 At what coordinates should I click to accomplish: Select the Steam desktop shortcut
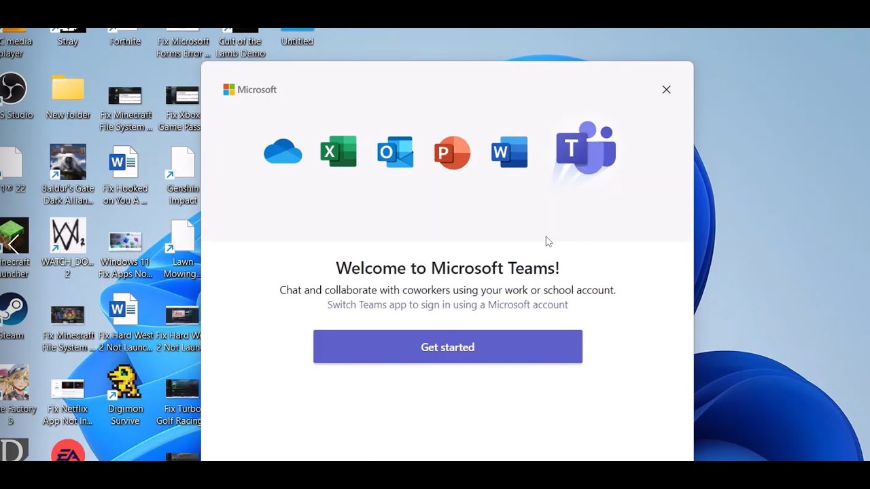coord(12,316)
